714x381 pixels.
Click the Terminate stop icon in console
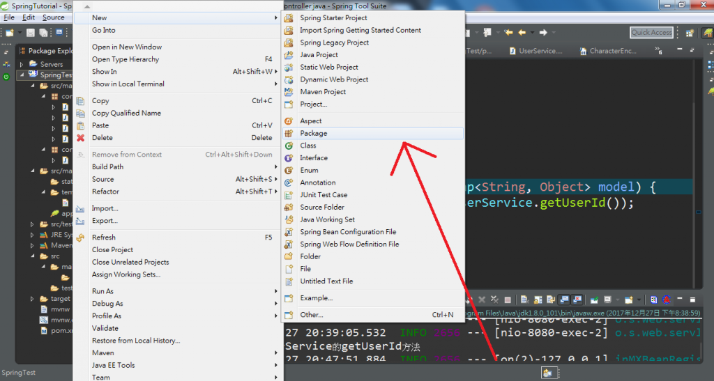click(508, 300)
